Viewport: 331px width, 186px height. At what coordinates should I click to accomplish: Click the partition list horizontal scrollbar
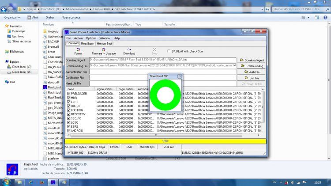[x=156, y=135]
